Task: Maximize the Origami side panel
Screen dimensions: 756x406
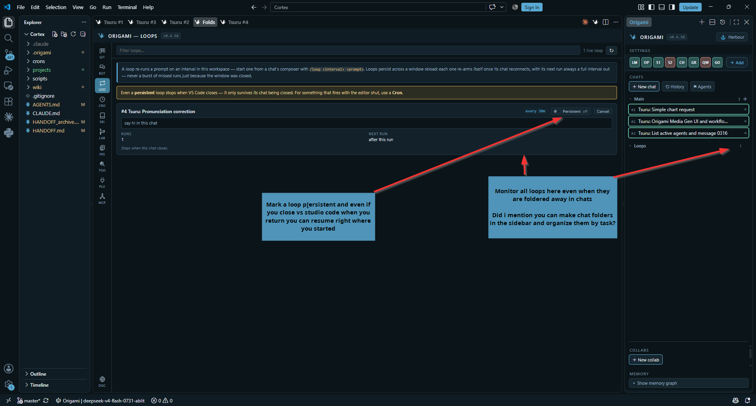Action: pyautogui.click(x=736, y=22)
